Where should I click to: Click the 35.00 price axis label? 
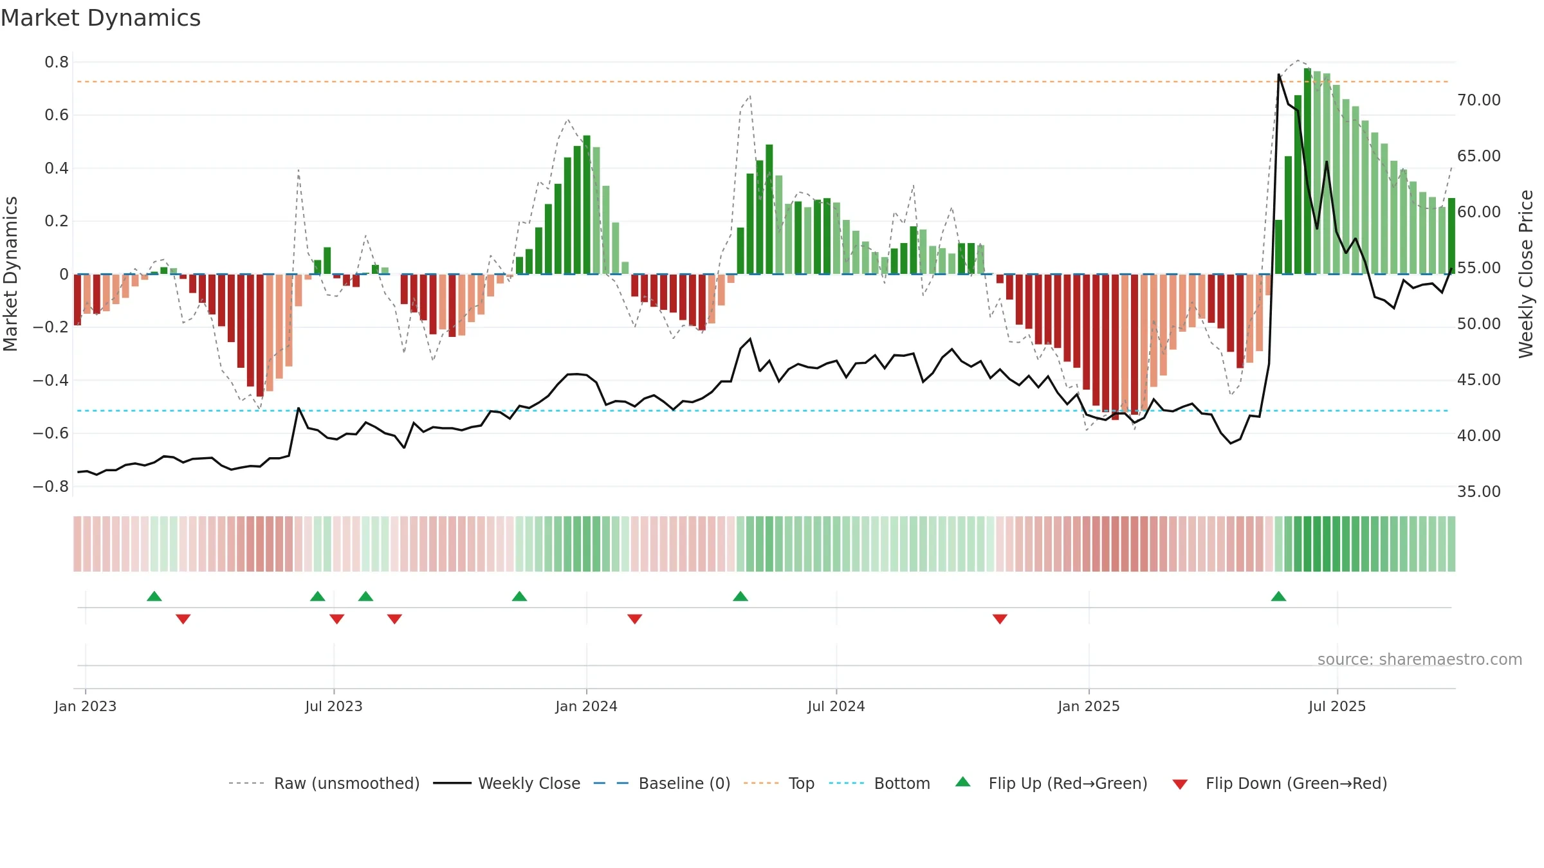tap(1479, 492)
